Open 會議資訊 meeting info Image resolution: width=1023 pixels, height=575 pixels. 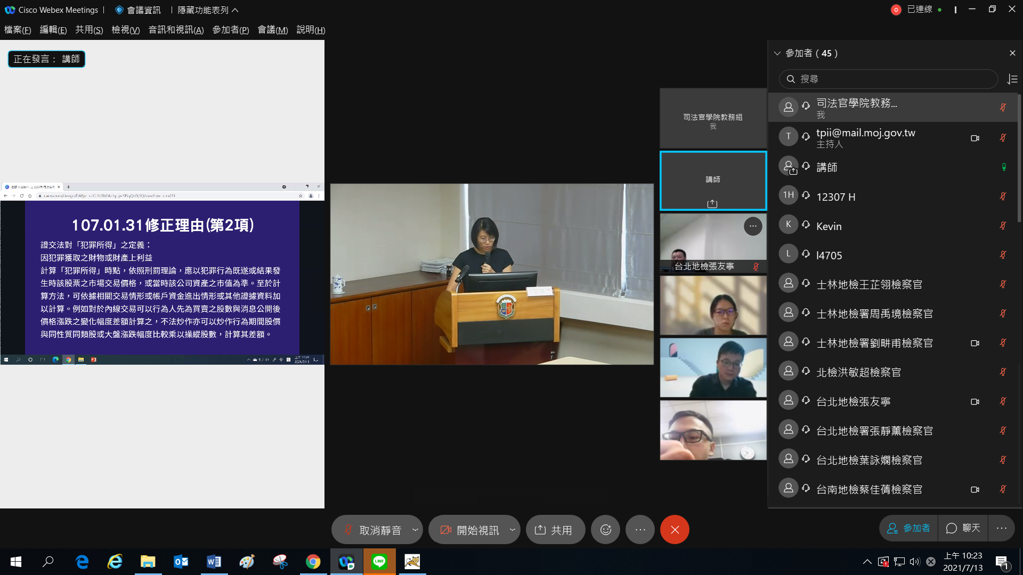[x=138, y=10]
